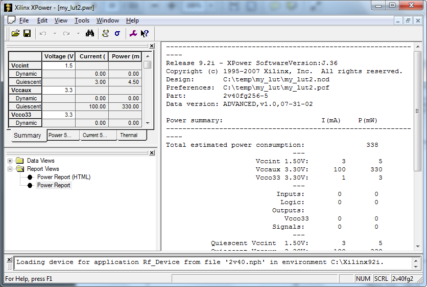The image size is (427, 287).
Task: Click report pane scroll down arrow
Action: (x=418, y=247)
